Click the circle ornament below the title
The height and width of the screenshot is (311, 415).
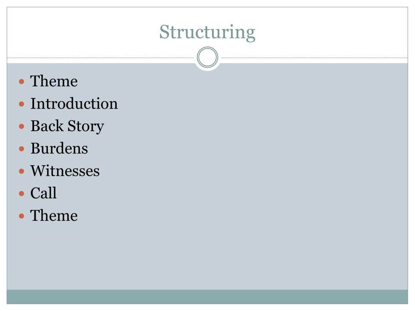click(207, 58)
